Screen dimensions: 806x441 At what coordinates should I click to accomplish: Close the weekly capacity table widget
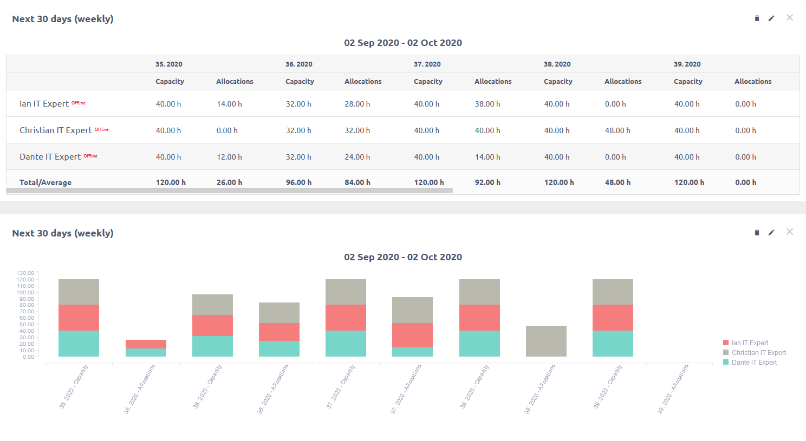click(790, 18)
